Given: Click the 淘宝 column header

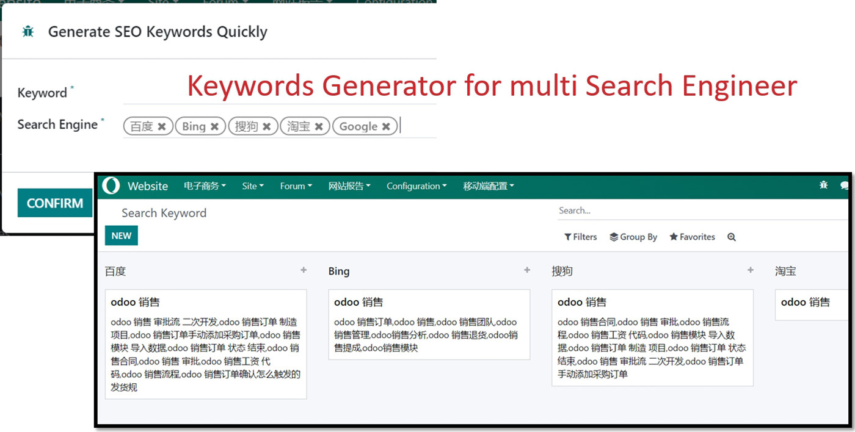Looking at the screenshot, I should point(786,271).
